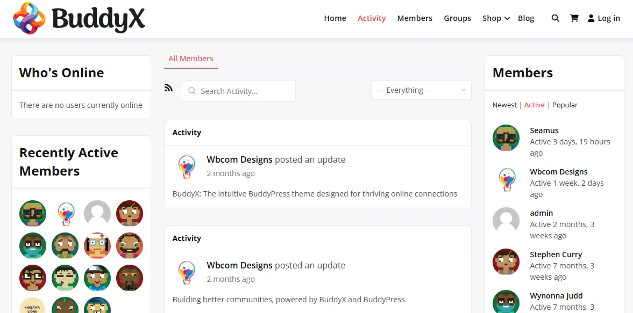Open Wynonna Judd's profile name link
The image size is (633, 313).
tap(556, 296)
